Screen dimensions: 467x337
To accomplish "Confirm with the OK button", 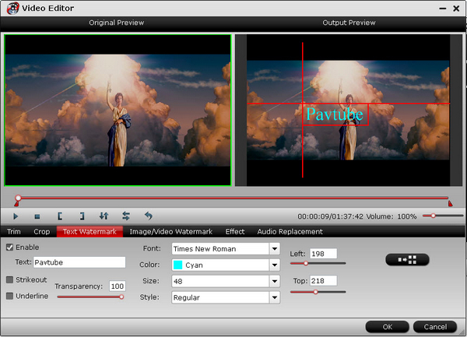I will [387, 327].
